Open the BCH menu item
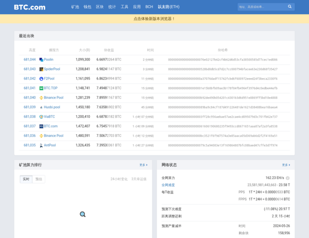This screenshot has width=309, height=238. point(149,7)
